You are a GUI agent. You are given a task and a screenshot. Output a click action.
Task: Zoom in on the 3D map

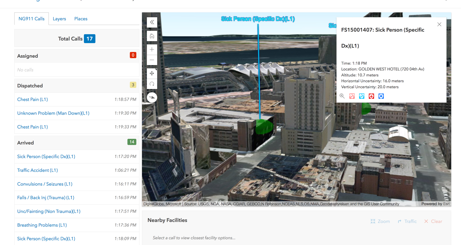pyautogui.click(x=152, y=50)
